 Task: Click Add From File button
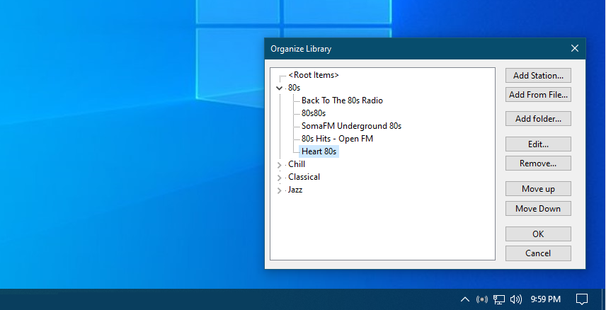538,95
